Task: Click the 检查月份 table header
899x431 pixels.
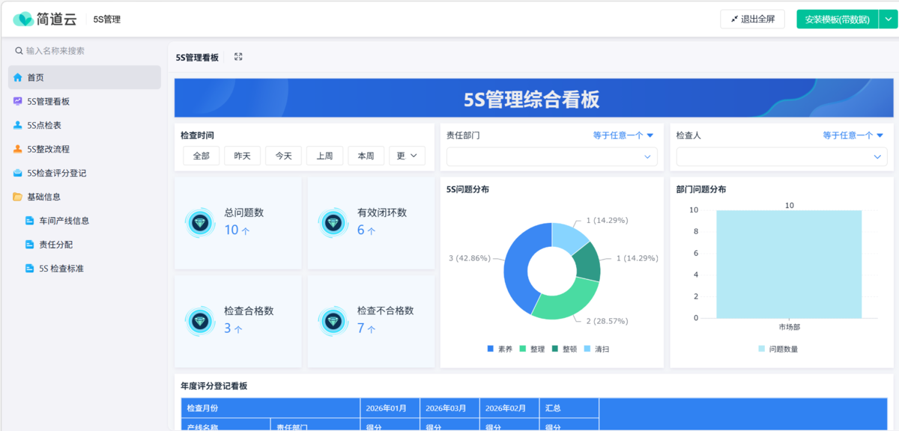Action: pyautogui.click(x=270, y=408)
